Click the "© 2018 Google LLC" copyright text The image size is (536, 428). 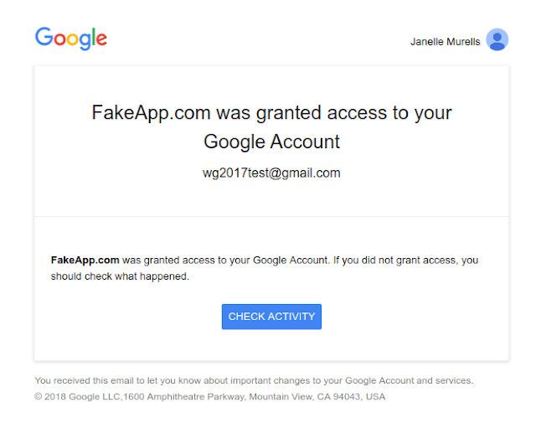click(78, 396)
